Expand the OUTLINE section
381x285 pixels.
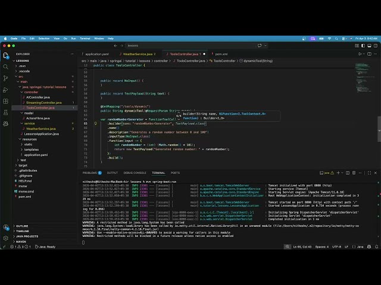(x=22, y=226)
